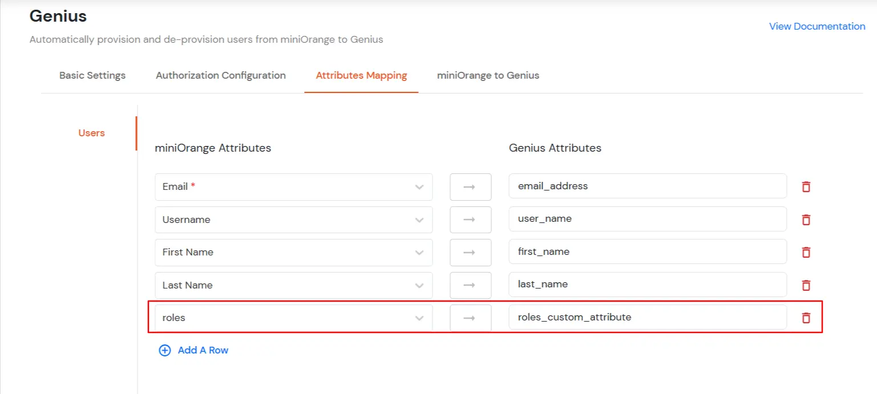Delete the roles mapping row
The width and height of the screenshot is (877, 394).
pyautogui.click(x=806, y=318)
